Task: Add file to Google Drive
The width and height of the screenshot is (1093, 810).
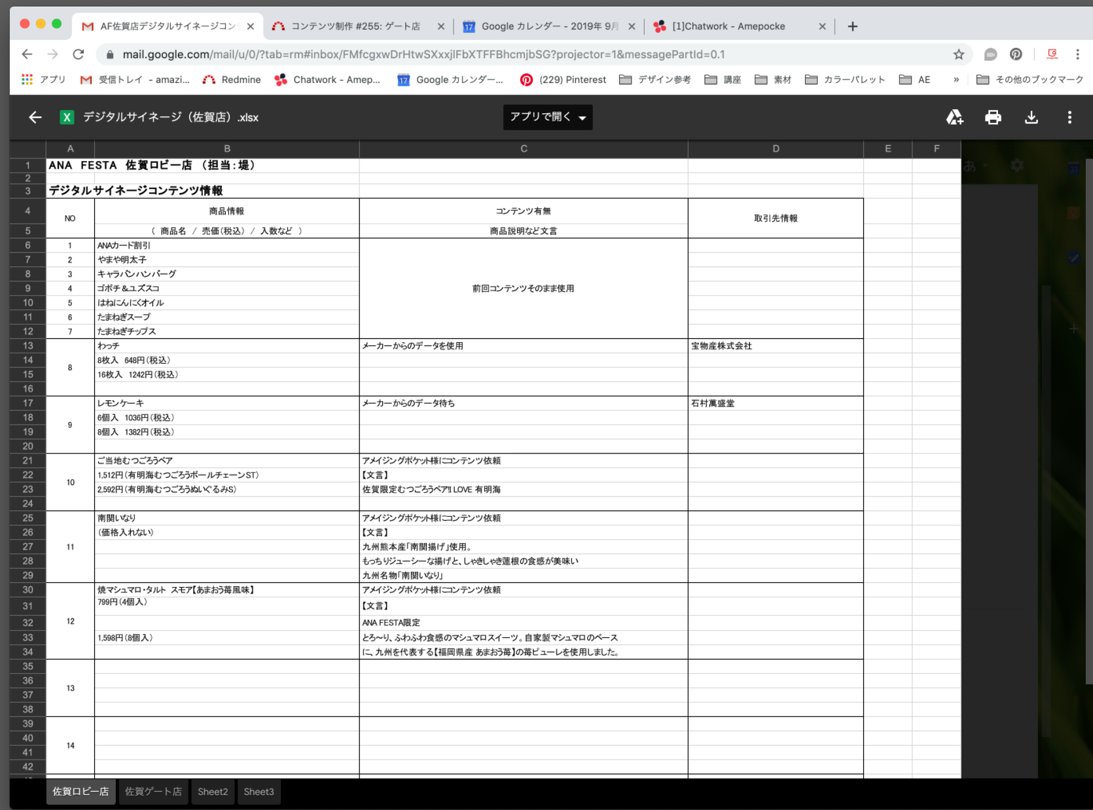Action: click(x=955, y=117)
